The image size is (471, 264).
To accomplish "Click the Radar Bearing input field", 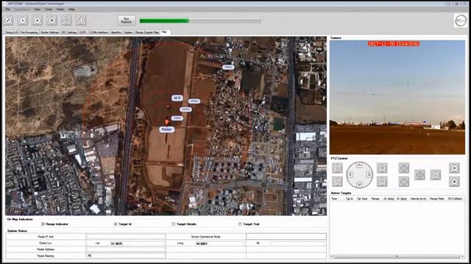I will pyautogui.click(x=126, y=256).
